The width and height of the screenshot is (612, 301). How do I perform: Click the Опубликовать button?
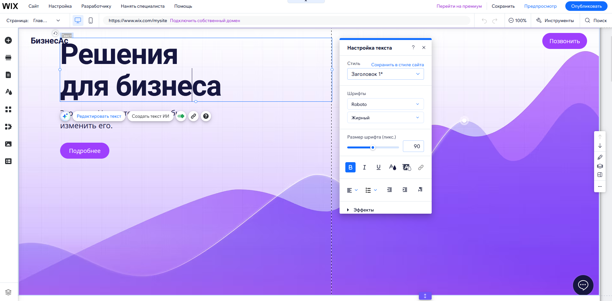coord(586,6)
